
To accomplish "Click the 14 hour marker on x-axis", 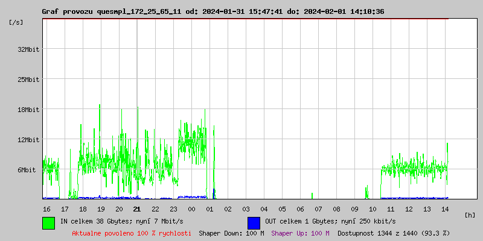I will coord(445,209).
